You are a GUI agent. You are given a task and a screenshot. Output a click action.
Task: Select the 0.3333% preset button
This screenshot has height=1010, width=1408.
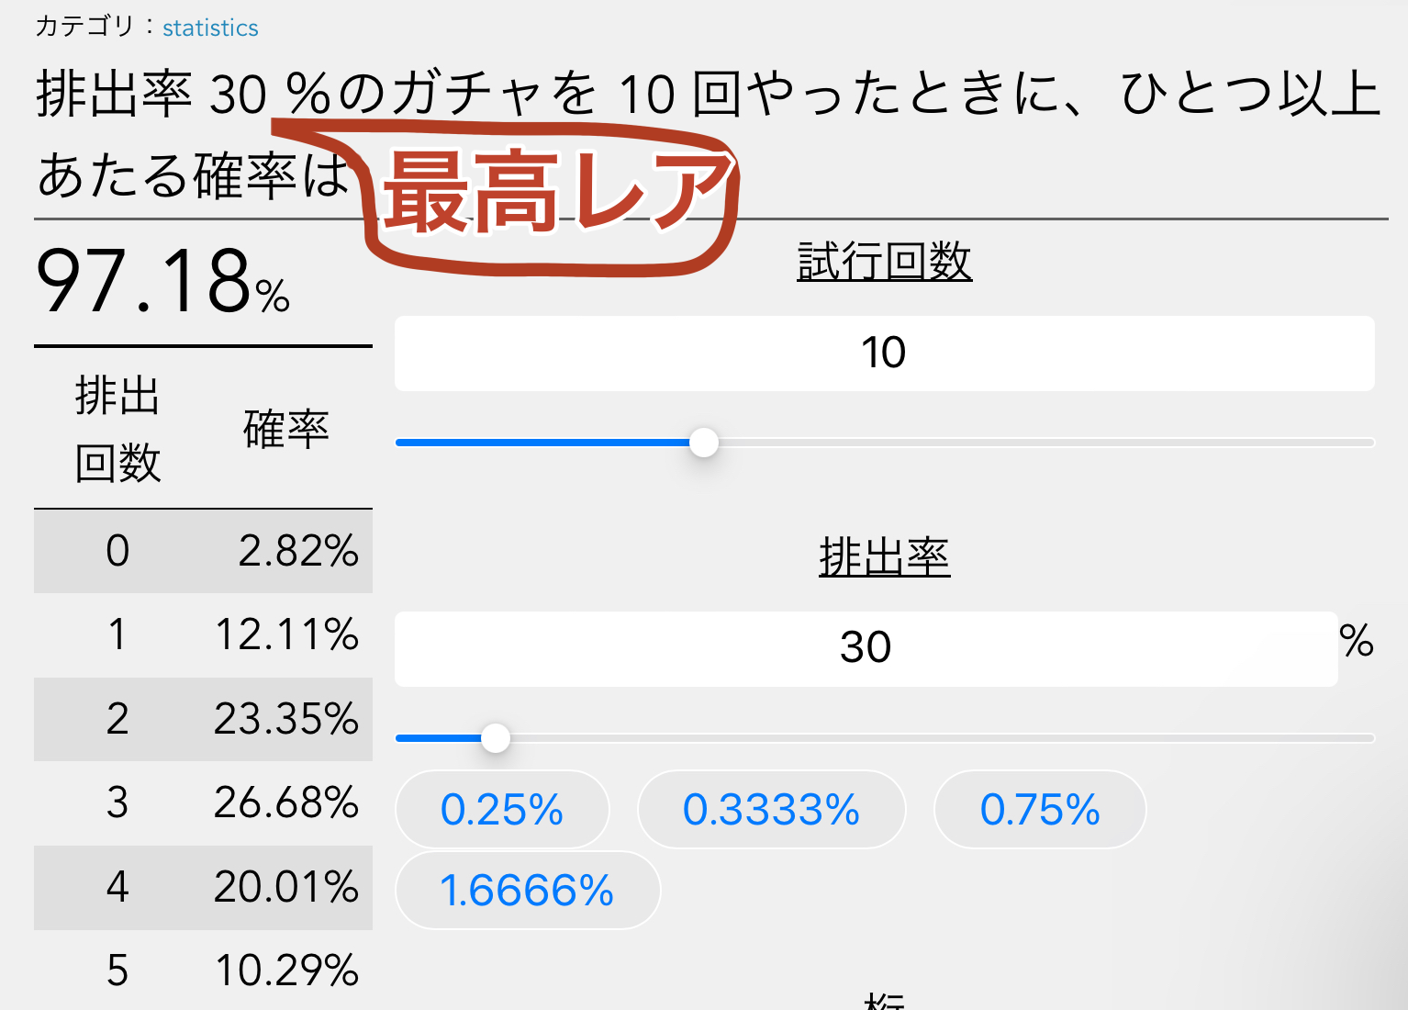[771, 809]
